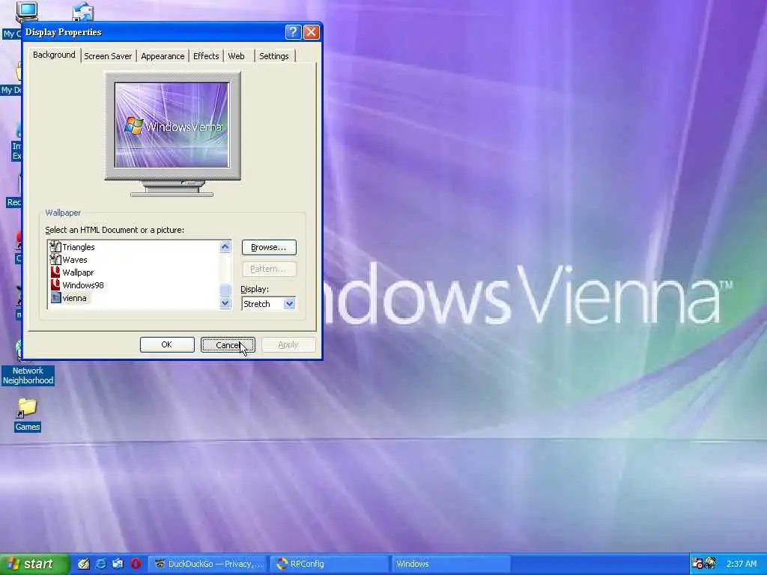Switch to the Settings tab

274,56
